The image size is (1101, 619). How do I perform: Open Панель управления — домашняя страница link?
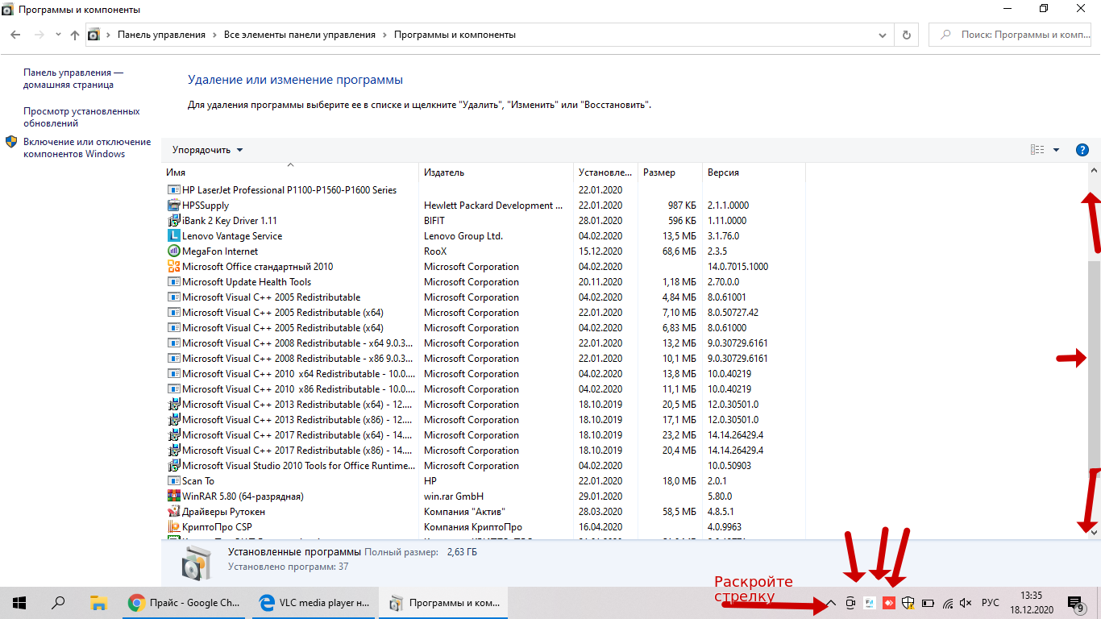tap(73, 78)
